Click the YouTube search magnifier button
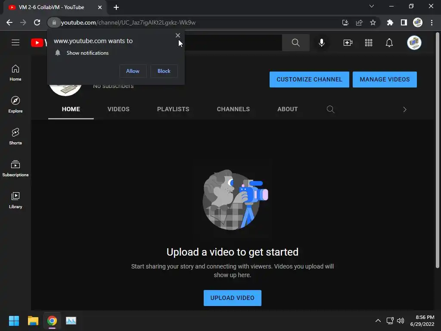441x331 pixels. (x=295, y=43)
